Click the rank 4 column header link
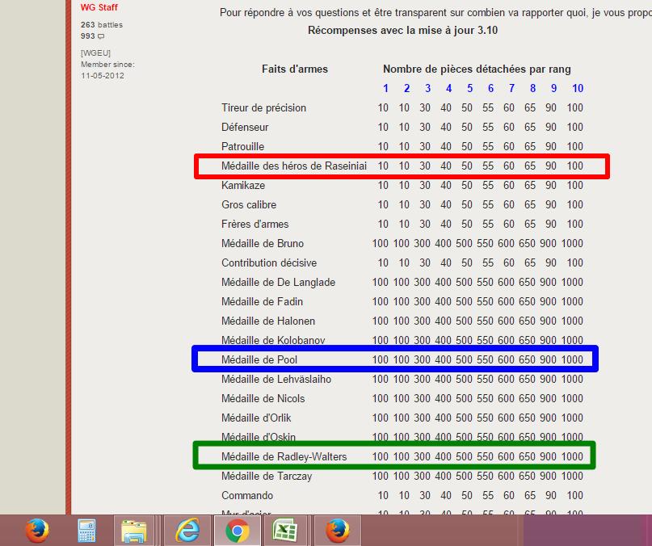The width and height of the screenshot is (652, 546). [x=448, y=88]
